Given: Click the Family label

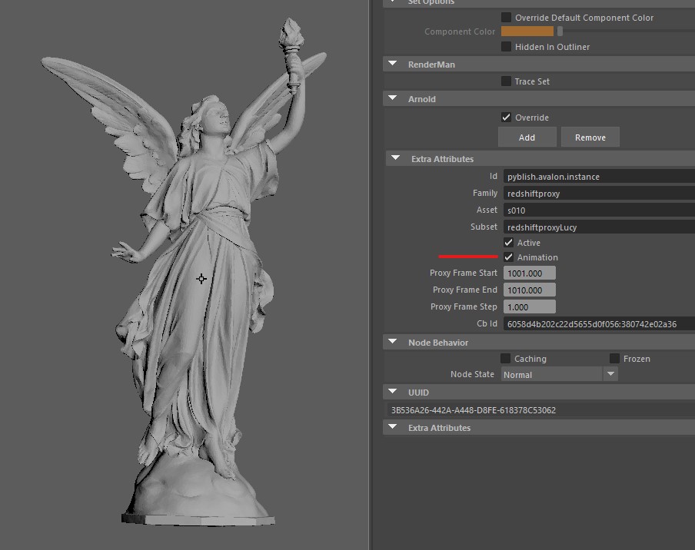Looking at the screenshot, I should point(485,193).
